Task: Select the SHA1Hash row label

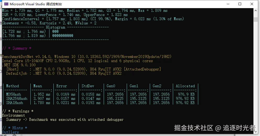Action: tap(14, 103)
